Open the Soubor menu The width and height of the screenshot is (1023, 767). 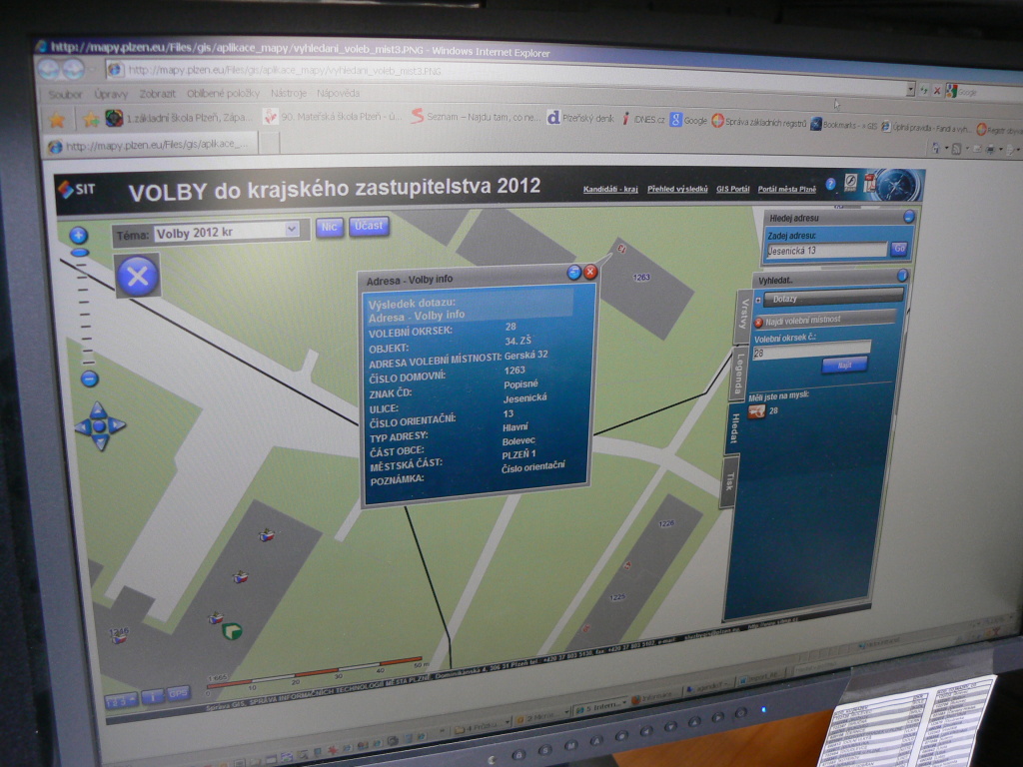[65, 95]
